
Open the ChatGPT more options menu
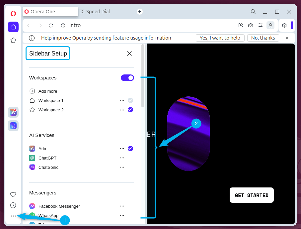point(122,158)
